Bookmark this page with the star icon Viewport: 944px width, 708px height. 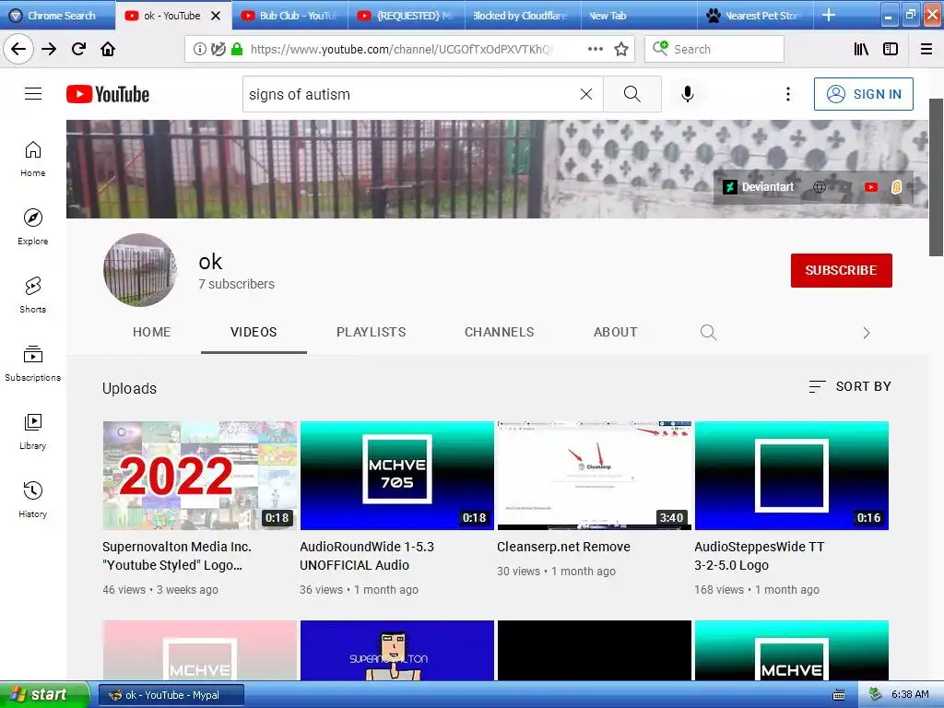(621, 50)
